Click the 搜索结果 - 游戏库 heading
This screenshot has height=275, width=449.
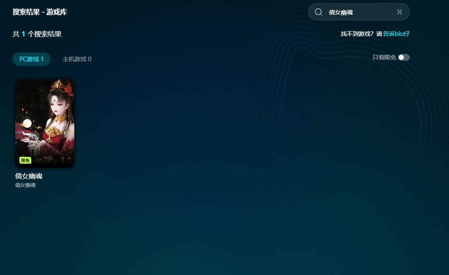click(40, 12)
